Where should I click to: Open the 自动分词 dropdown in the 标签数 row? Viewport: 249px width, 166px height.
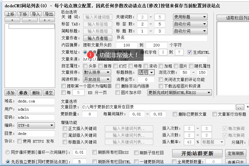[190, 24]
